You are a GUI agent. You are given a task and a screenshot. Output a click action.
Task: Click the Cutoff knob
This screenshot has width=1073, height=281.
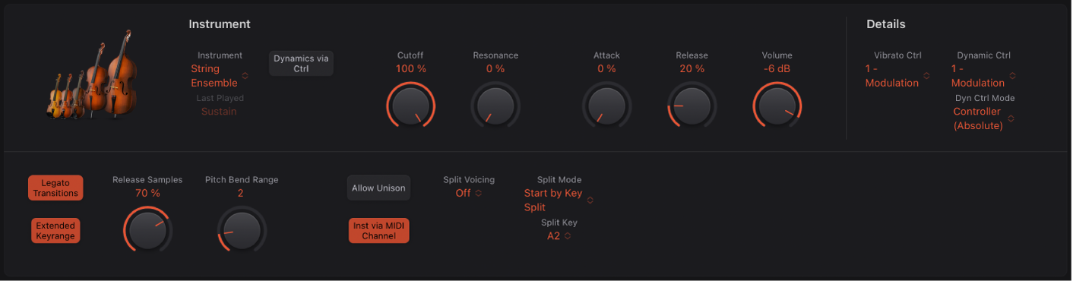(x=411, y=106)
